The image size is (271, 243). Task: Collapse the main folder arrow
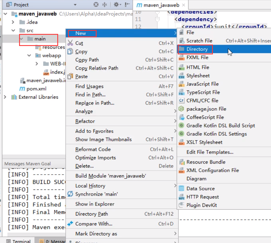point(21,39)
